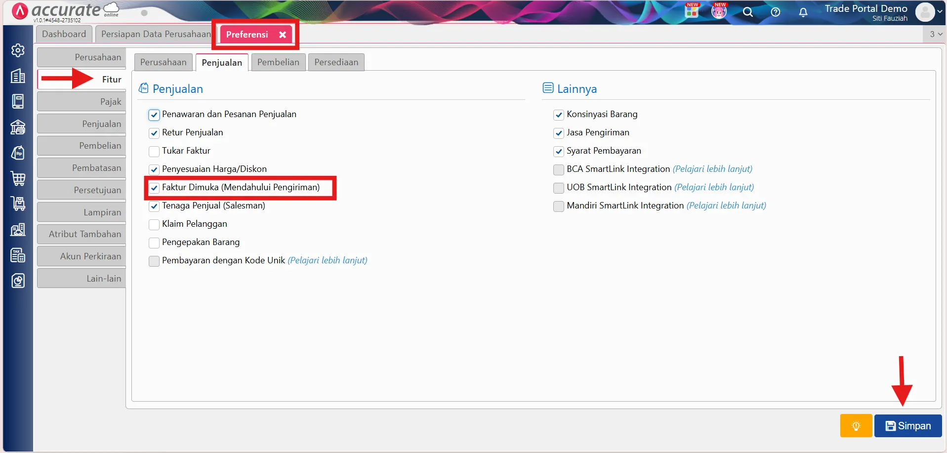Select Perusahaan in the left preference menu
Image resolution: width=947 pixels, height=453 pixels.
click(x=82, y=57)
